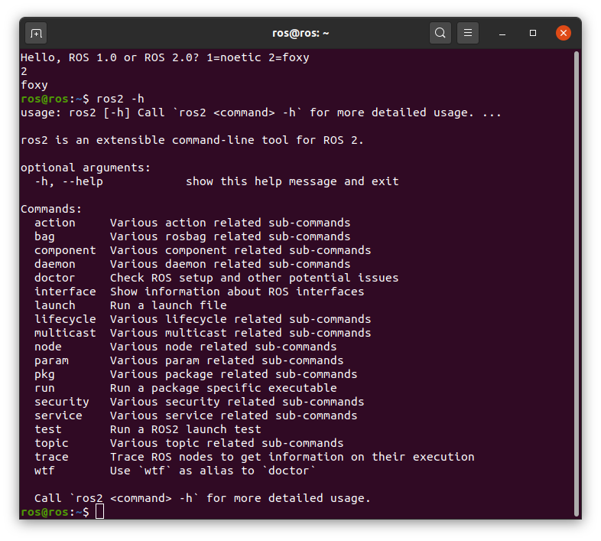Click '-h, --help' option text
Image resolution: width=601 pixels, height=541 pixels.
point(69,181)
